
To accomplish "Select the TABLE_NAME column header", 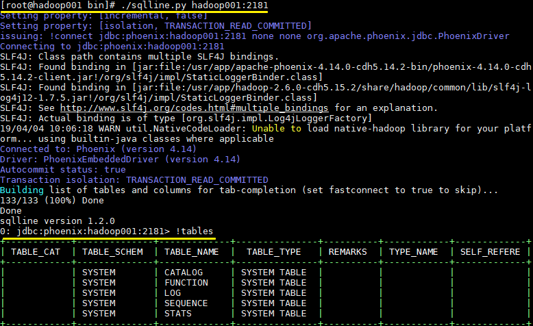I will [x=191, y=251].
